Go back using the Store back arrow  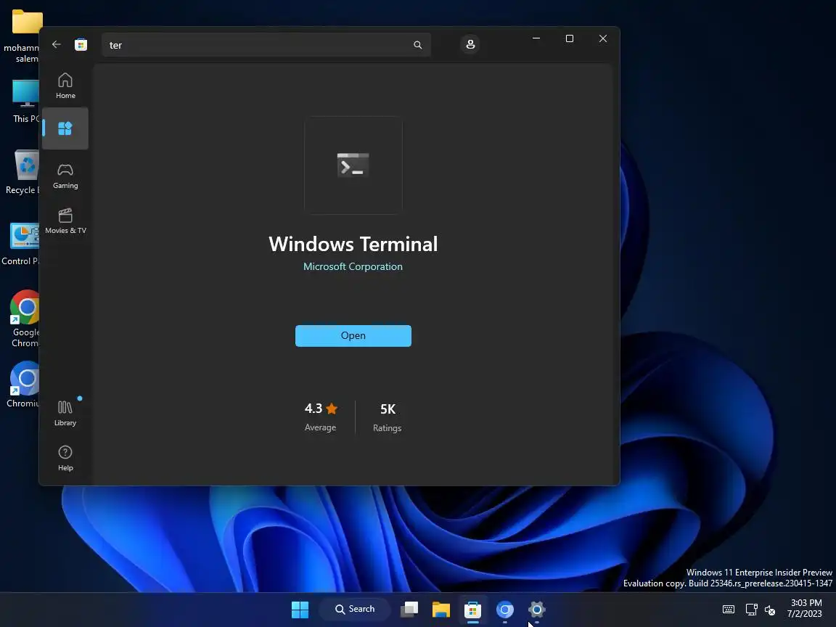(57, 45)
